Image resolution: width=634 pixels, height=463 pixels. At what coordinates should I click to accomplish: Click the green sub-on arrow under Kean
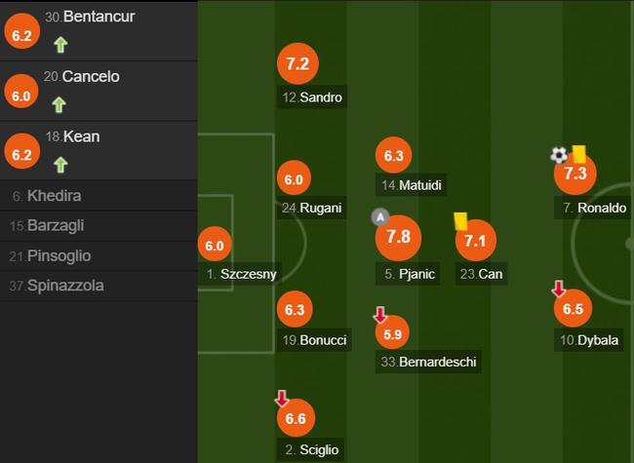[59, 164]
